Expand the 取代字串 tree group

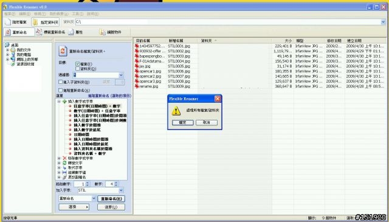59,168
